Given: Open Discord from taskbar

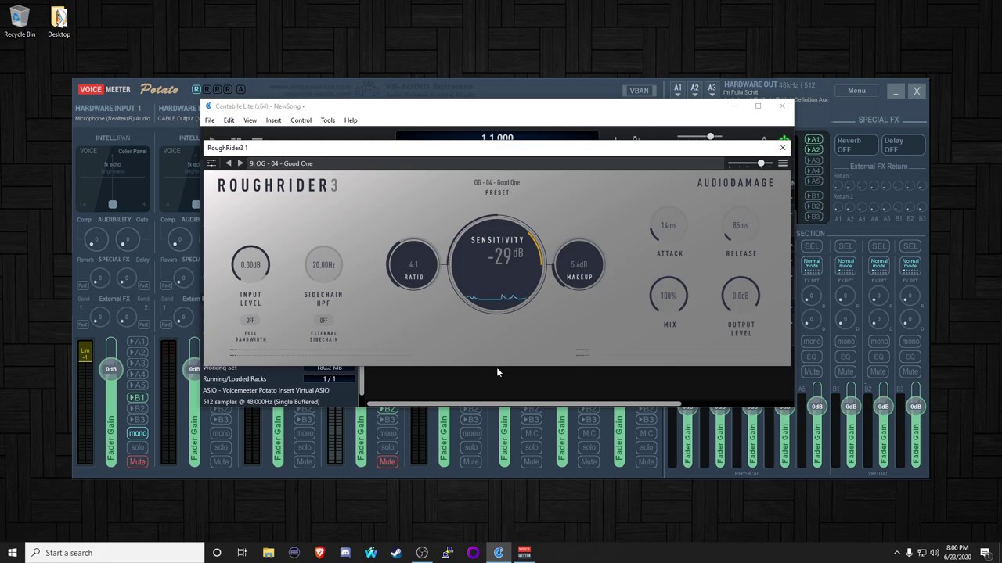Looking at the screenshot, I should click(345, 553).
